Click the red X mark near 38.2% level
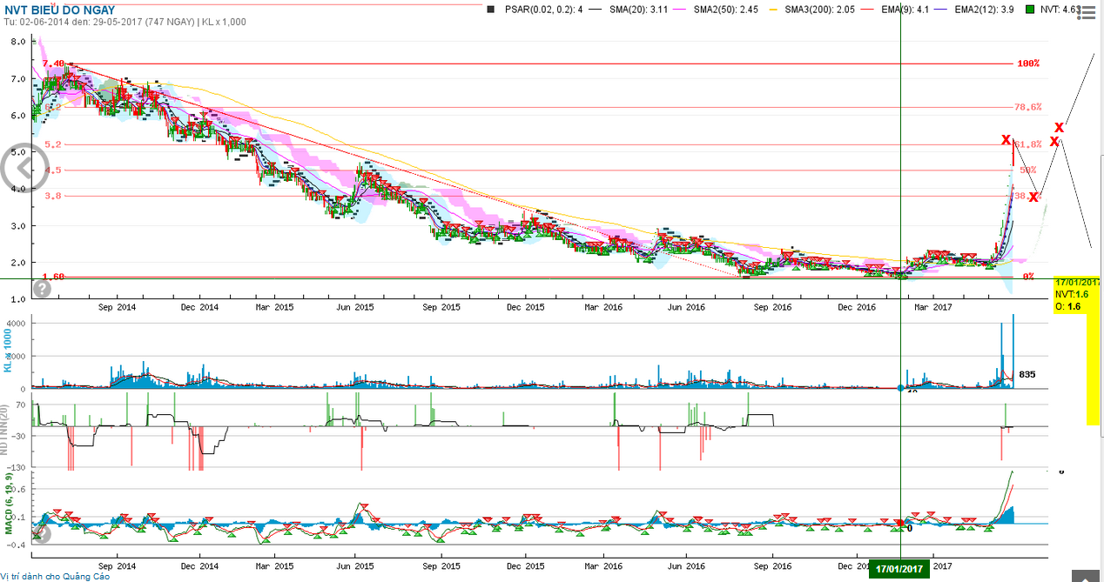 [x=1033, y=197]
